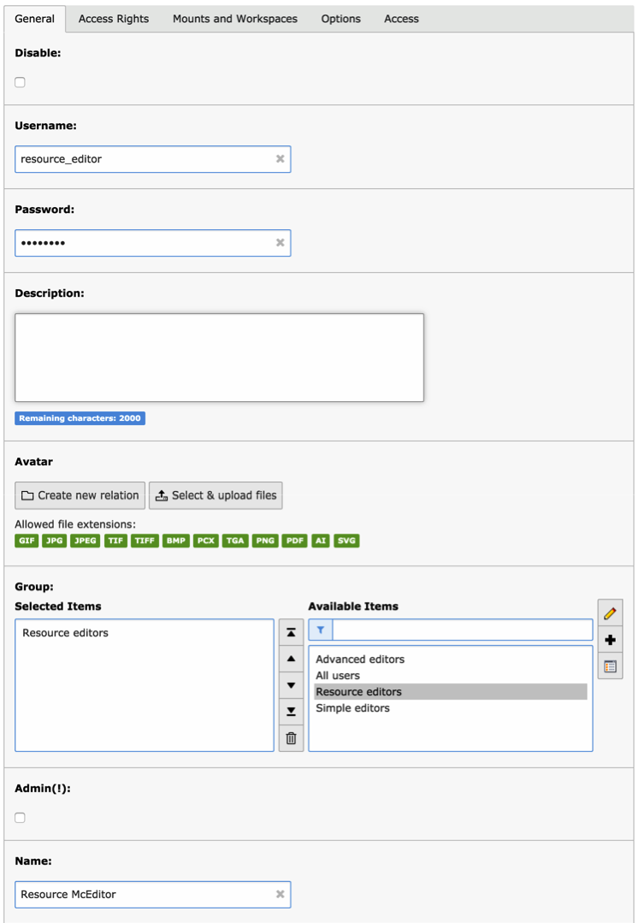This screenshot has width=643, height=923.
Task: Clear the Name field with its X icon
Action: 280,894
